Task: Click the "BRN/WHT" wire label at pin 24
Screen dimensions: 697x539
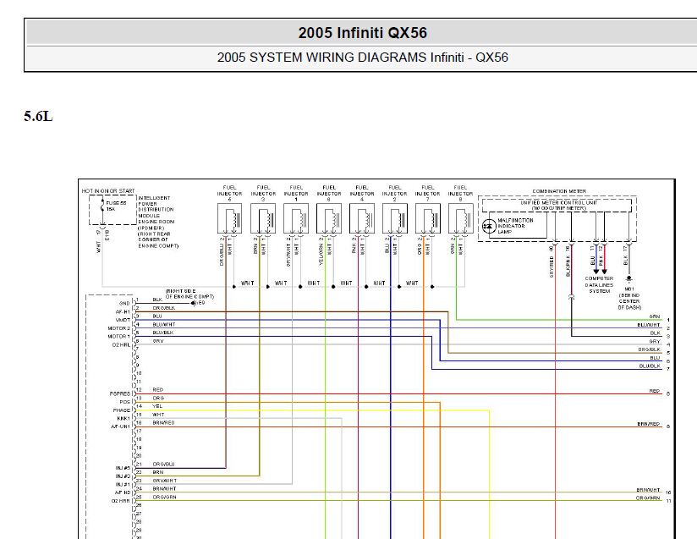Action: coord(164,489)
